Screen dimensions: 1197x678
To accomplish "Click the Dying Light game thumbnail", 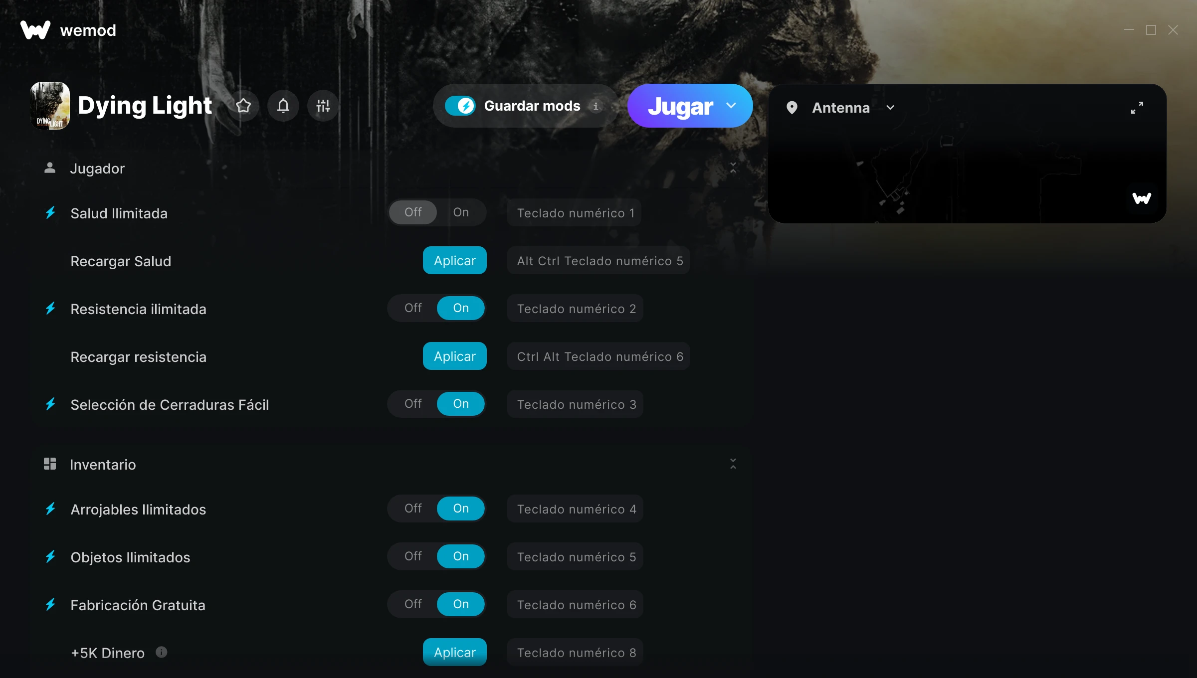I will 50,106.
